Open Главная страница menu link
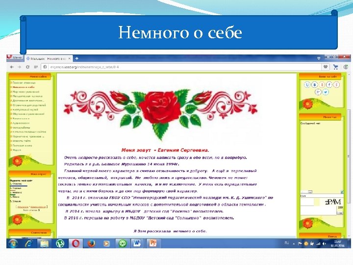353x265 pixels. pos(24,83)
